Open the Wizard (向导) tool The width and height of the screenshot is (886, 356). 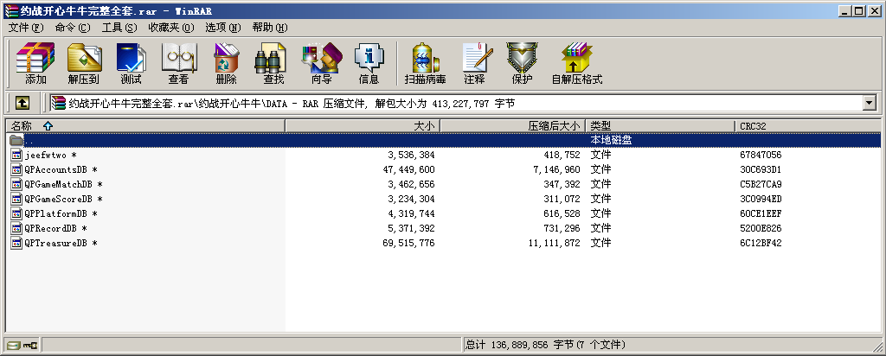pyautogui.click(x=321, y=62)
